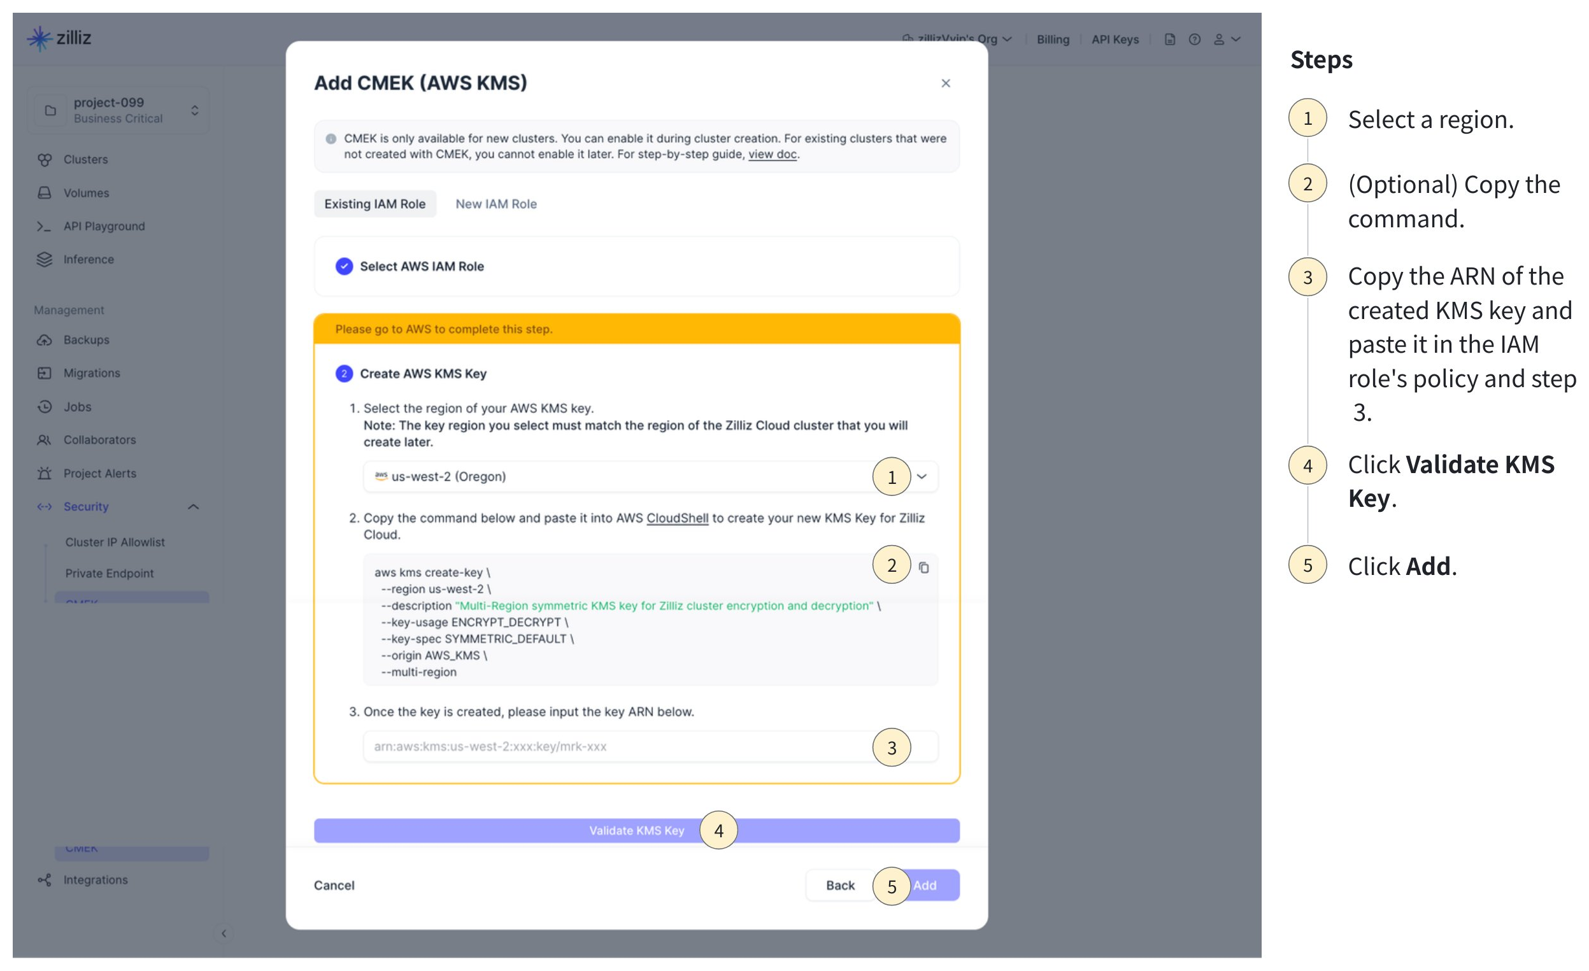This screenshot has width=1589, height=971.
Task: Open the KMS key region dropdown
Action: [x=922, y=476]
